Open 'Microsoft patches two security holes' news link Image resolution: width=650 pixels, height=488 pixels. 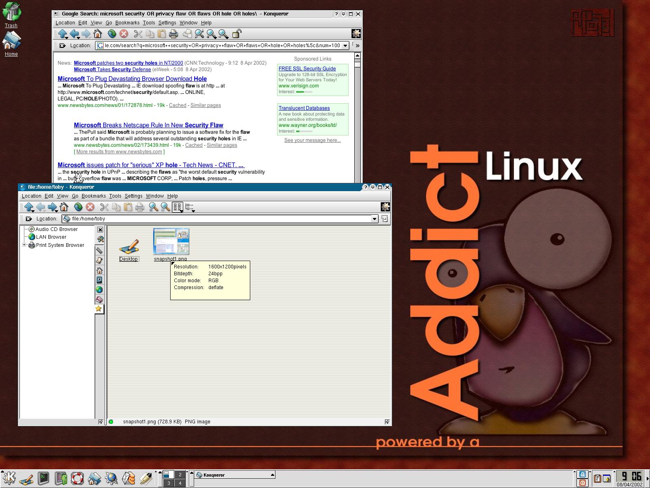click(128, 63)
